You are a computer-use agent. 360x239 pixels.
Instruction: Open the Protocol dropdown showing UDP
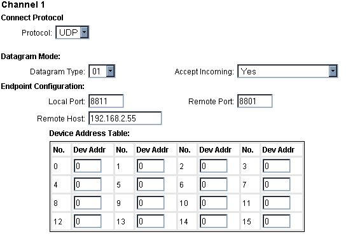click(72, 32)
